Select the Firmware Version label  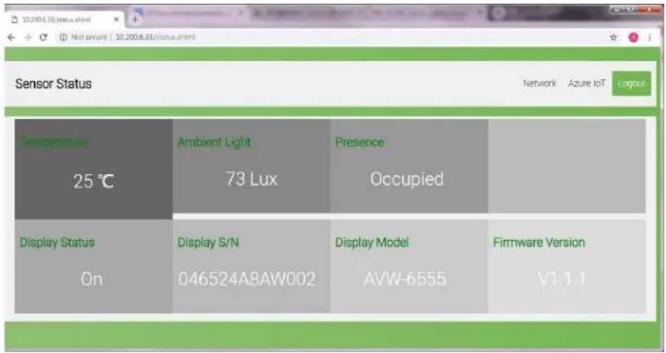(539, 242)
